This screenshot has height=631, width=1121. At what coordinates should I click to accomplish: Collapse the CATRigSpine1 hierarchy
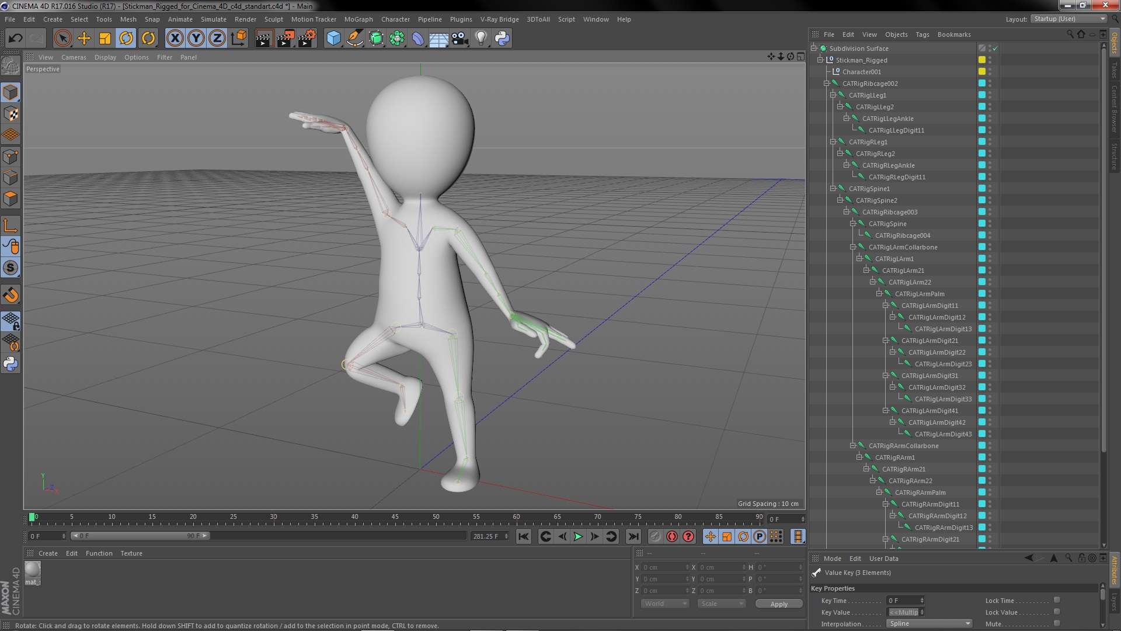point(833,189)
